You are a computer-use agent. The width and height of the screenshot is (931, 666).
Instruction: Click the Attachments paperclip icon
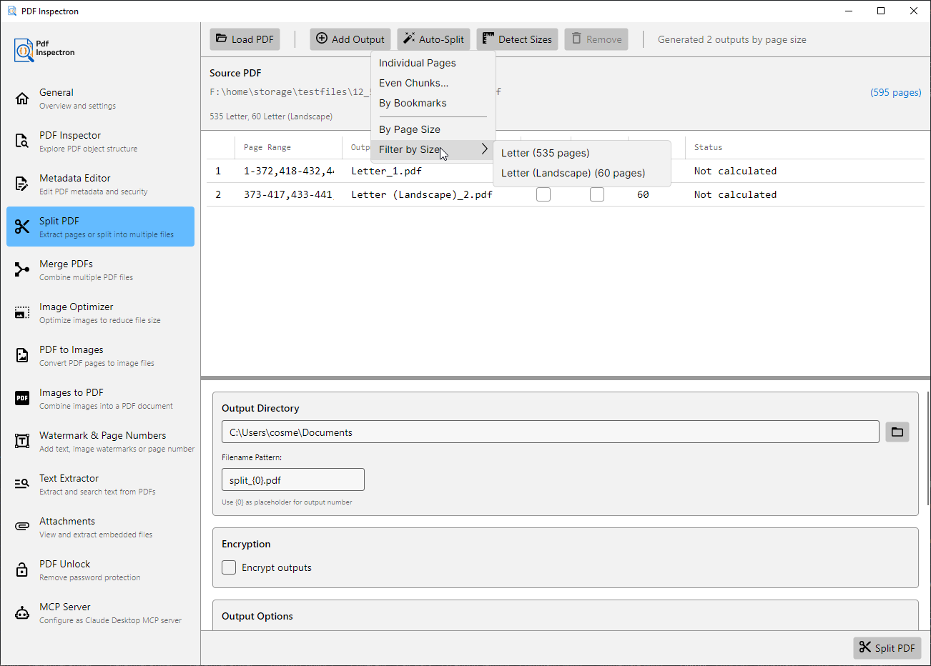click(x=22, y=527)
